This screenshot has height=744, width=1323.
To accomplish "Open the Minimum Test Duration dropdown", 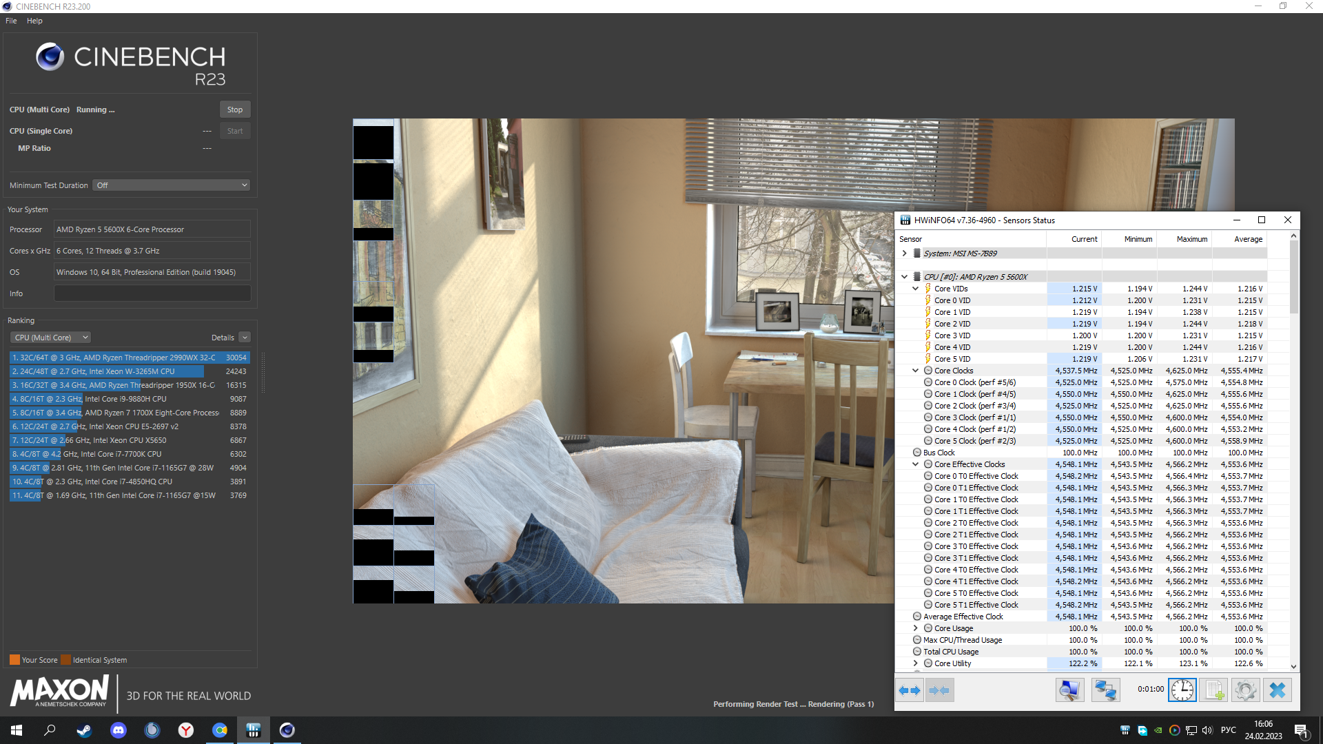I will (x=171, y=185).
